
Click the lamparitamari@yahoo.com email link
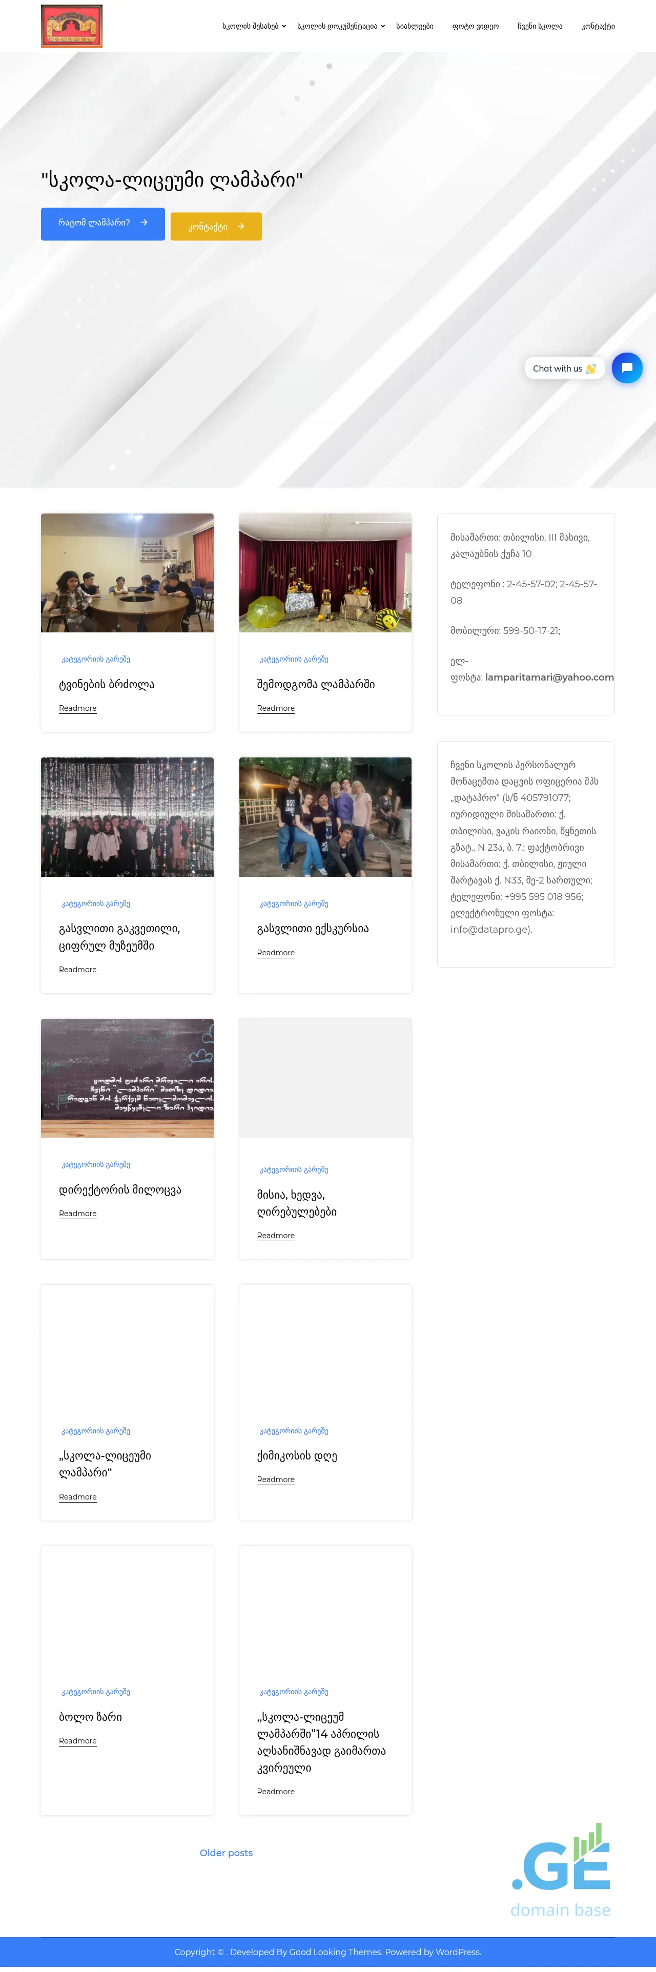tap(549, 677)
